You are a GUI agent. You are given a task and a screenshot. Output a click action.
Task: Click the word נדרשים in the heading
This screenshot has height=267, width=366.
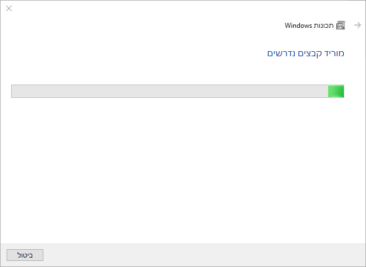pyautogui.click(x=281, y=53)
